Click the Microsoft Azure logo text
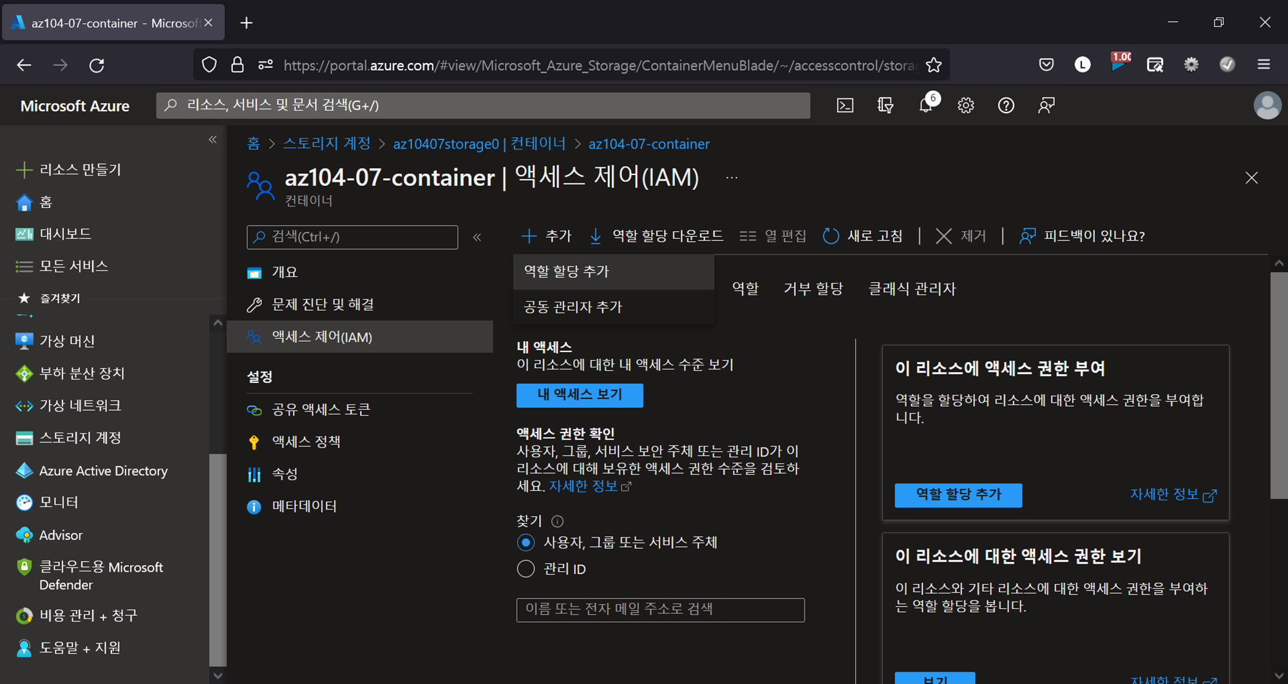 click(75, 106)
